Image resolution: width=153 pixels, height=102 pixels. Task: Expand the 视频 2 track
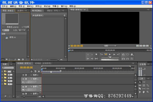[31, 75]
